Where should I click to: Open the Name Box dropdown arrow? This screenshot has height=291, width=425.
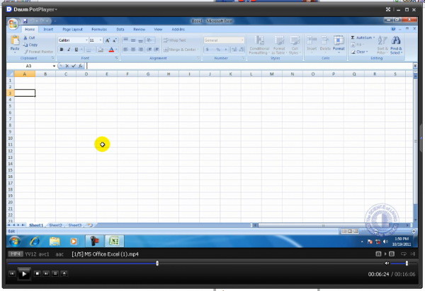[54, 66]
